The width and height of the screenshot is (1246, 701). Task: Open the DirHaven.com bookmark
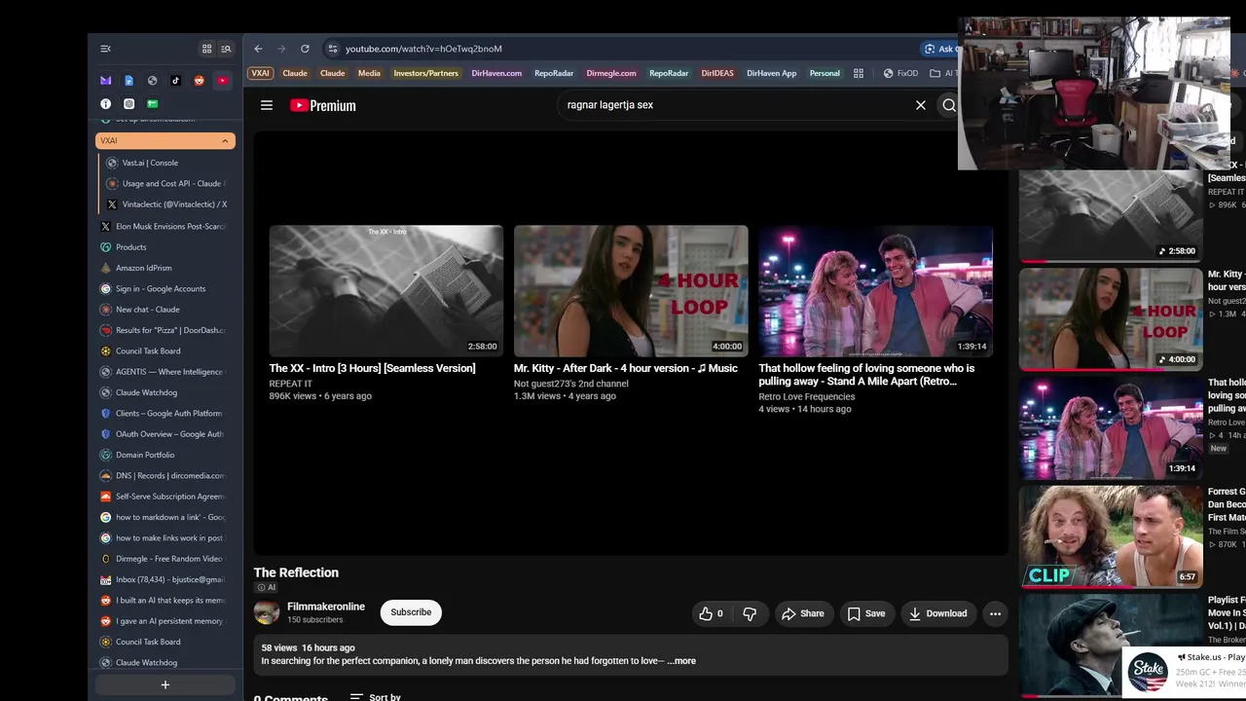click(496, 73)
